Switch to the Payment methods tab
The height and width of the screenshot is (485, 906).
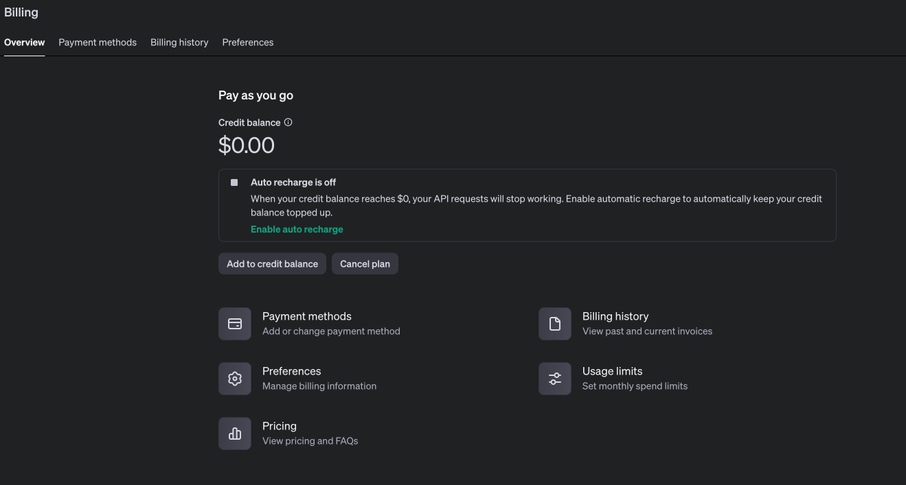tap(97, 42)
